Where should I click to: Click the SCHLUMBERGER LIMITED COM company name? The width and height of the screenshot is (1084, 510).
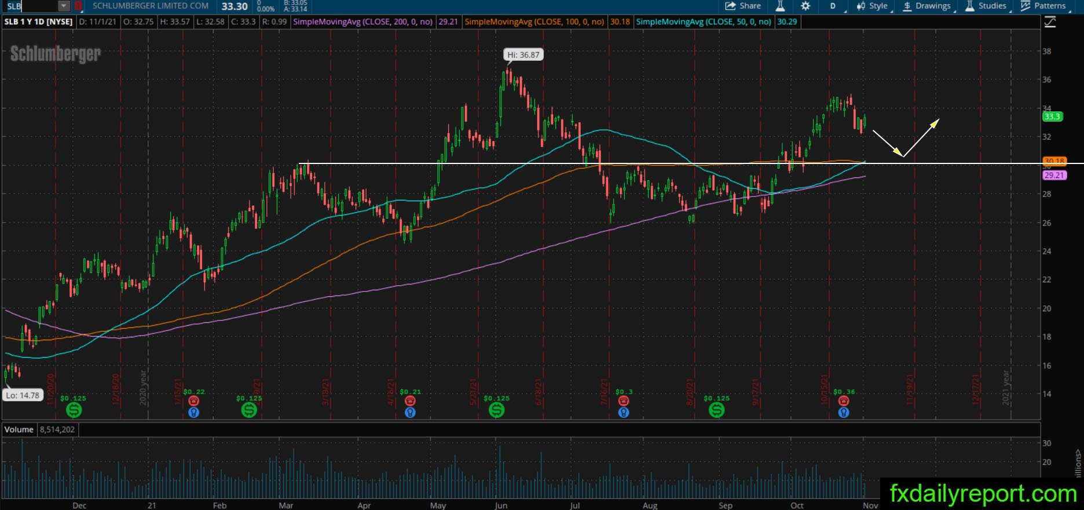coord(151,6)
